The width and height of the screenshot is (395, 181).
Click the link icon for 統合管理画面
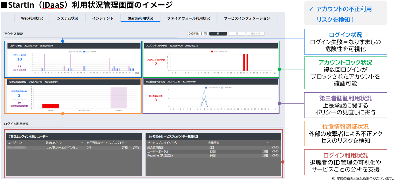[x=275, y=148]
